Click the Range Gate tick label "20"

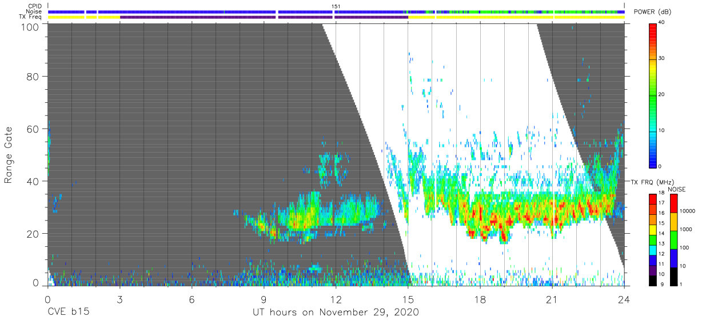[x=33, y=234]
